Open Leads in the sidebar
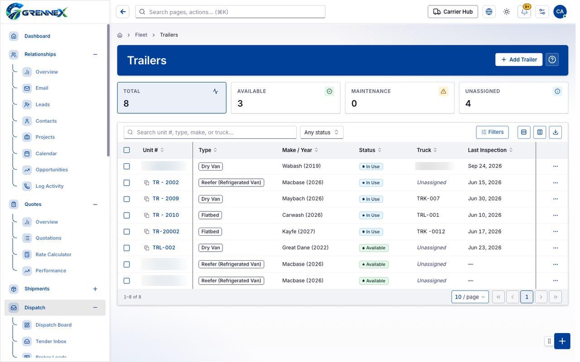The height and width of the screenshot is (362, 580). [43, 105]
